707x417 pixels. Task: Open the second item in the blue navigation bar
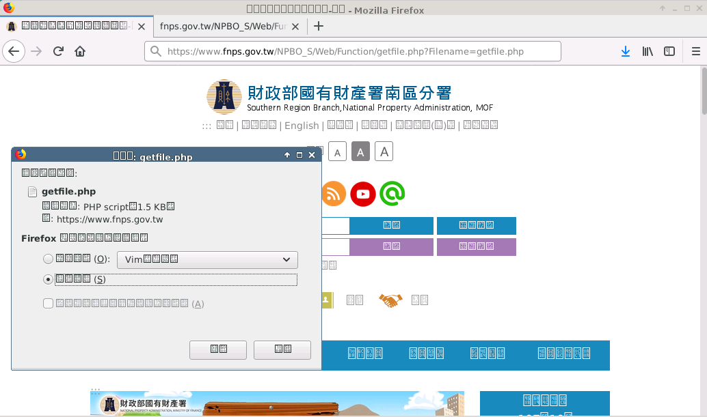tap(427, 354)
